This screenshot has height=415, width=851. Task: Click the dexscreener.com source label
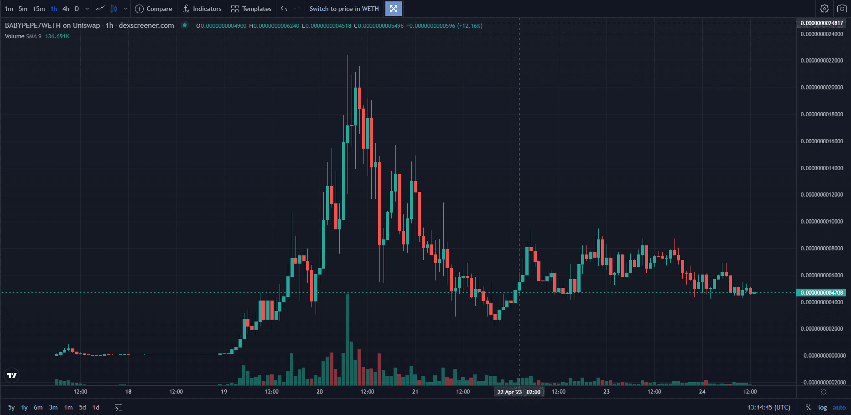(x=146, y=26)
